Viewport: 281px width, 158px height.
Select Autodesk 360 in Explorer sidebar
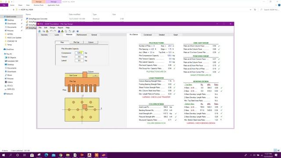click(13, 61)
